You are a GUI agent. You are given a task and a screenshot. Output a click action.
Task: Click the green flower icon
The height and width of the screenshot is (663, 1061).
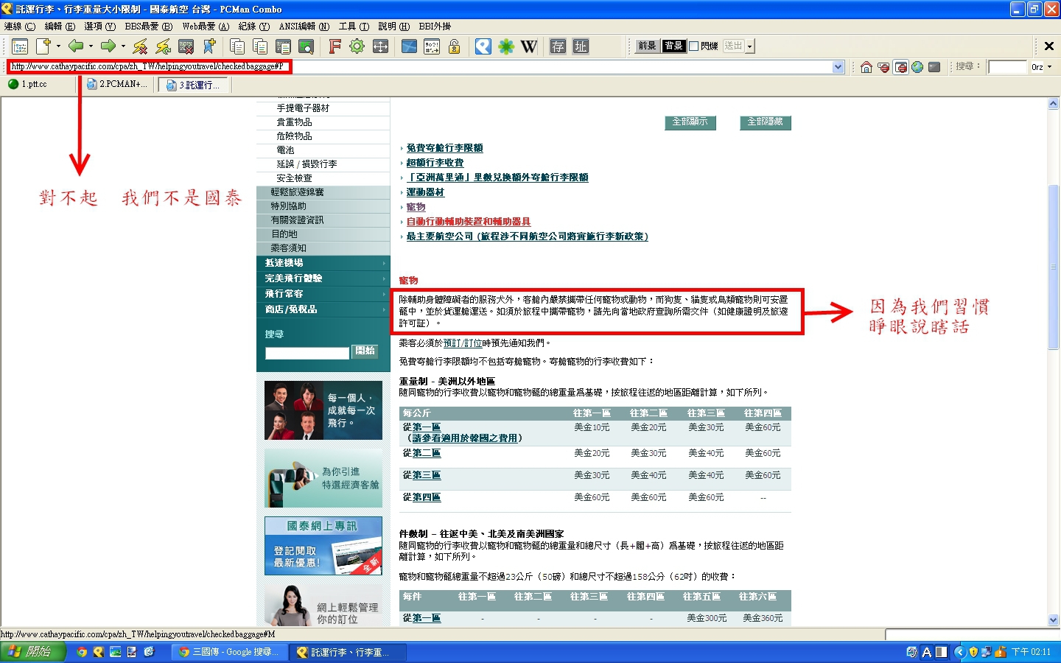coord(506,46)
